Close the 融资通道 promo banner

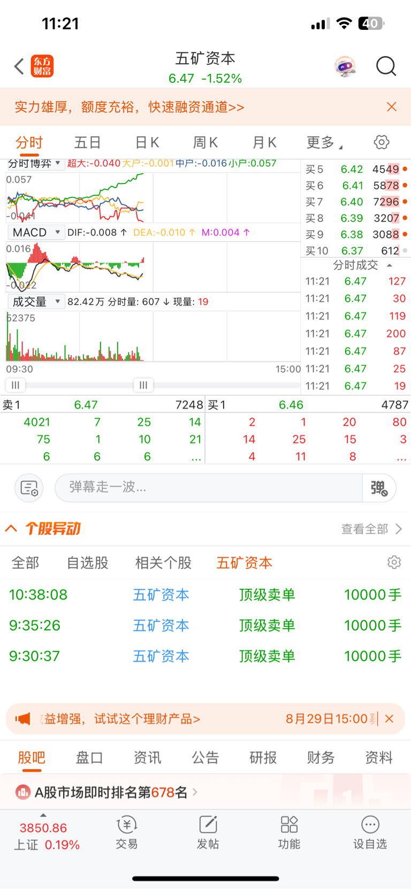pos(392,107)
